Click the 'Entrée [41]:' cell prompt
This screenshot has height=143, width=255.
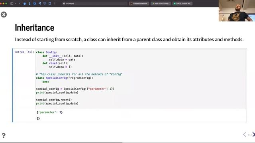click(x=24, y=52)
